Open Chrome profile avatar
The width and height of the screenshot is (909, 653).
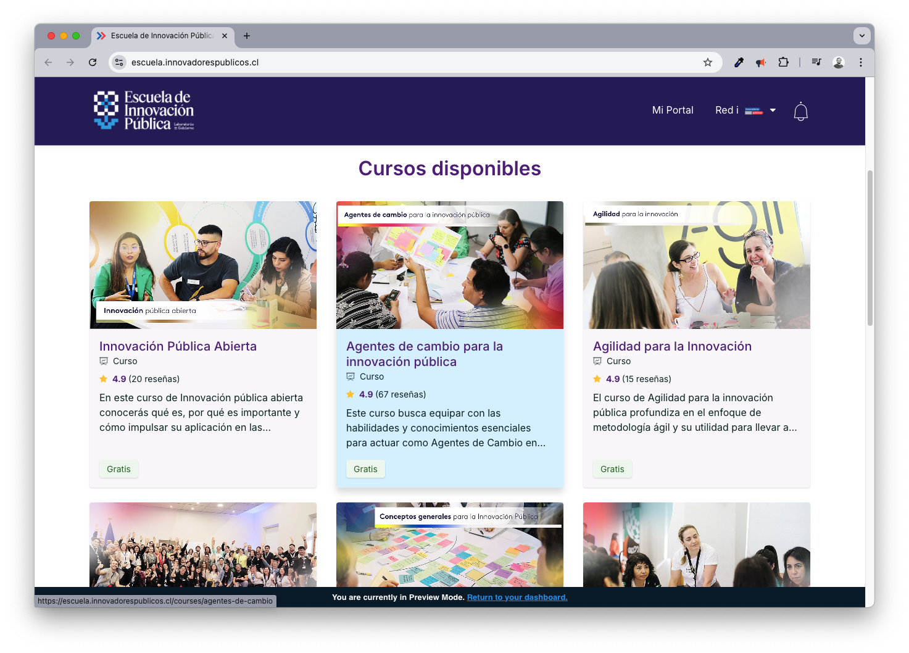[838, 62]
